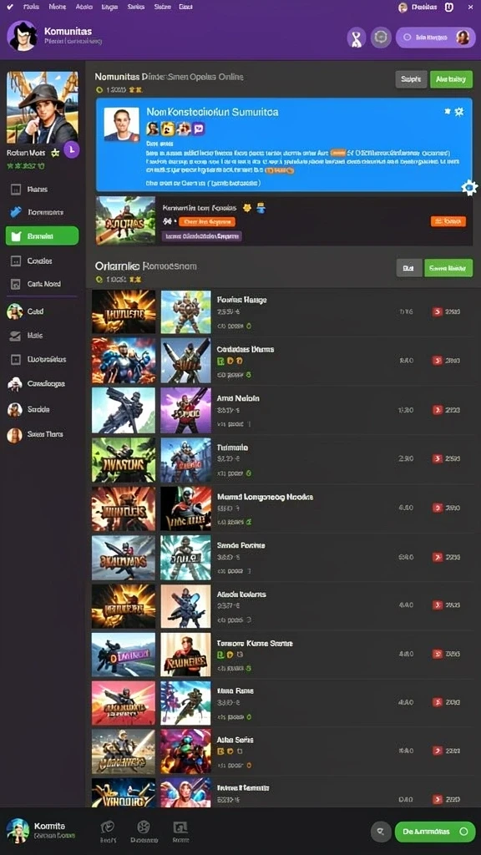Click the purple round badge on profile picture
Image resolution: width=481 pixels, height=855 pixels.
point(72,149)
